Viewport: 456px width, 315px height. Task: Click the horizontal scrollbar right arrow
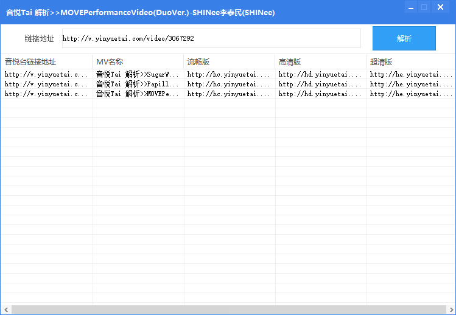[x=451, y=310]
